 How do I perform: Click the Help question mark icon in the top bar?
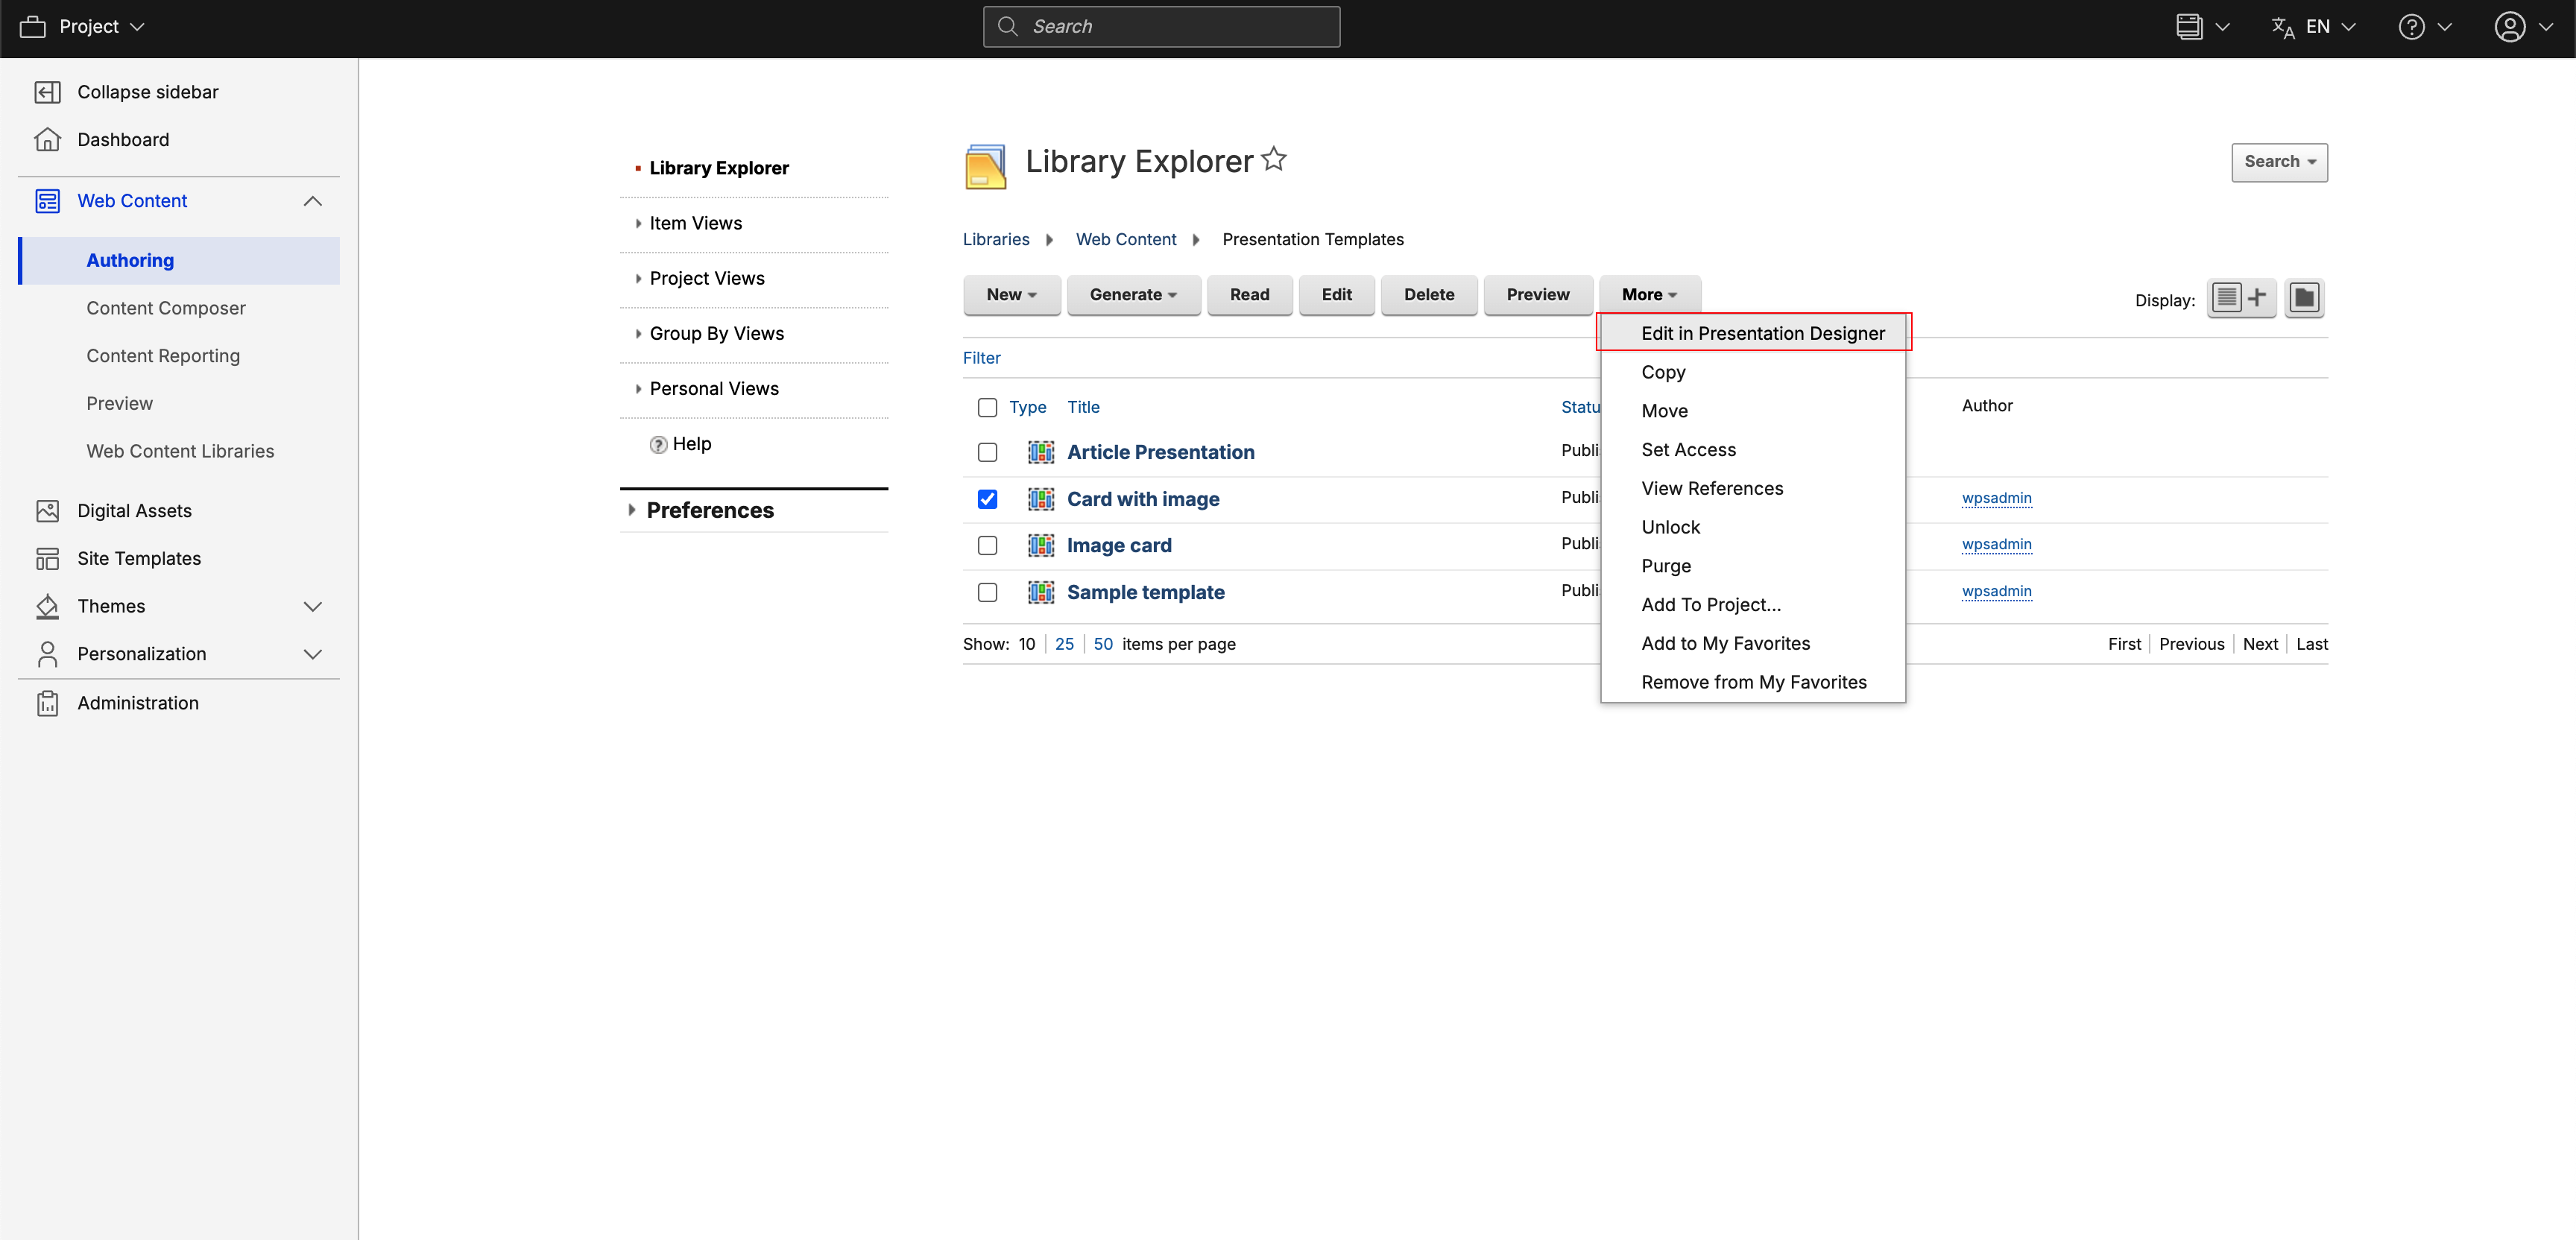(x=2411, y=27)
